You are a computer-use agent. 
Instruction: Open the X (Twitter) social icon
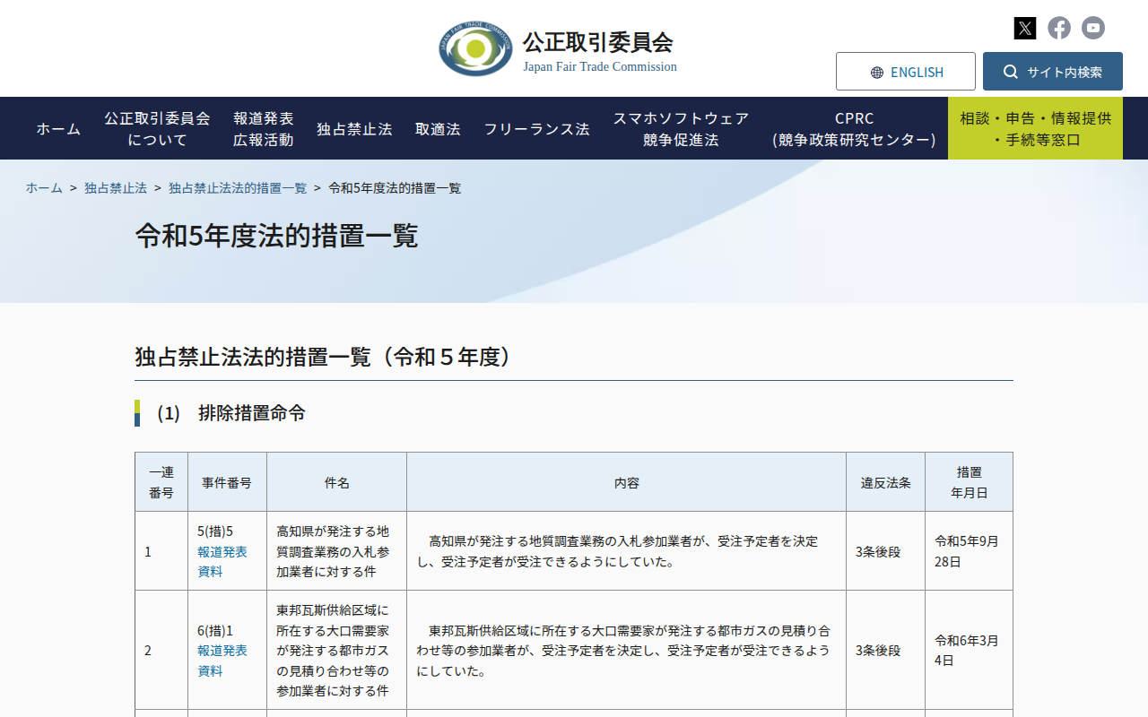1025,28
